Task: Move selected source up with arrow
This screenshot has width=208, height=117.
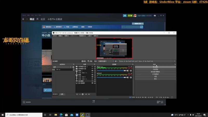Action: tap(86, 94)
